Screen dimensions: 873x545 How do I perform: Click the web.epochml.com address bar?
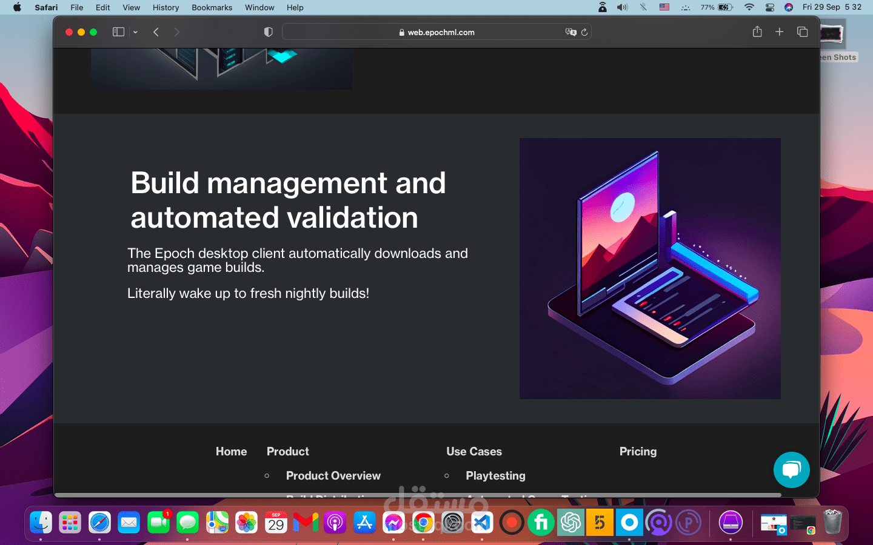click(436, 32)
